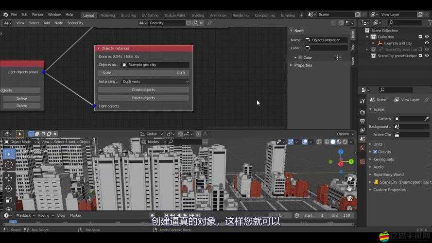This screenshot has height=243, width=432.
Task: Toggle SceneCity assets collection checkbox
Action: tap(420, 49)
